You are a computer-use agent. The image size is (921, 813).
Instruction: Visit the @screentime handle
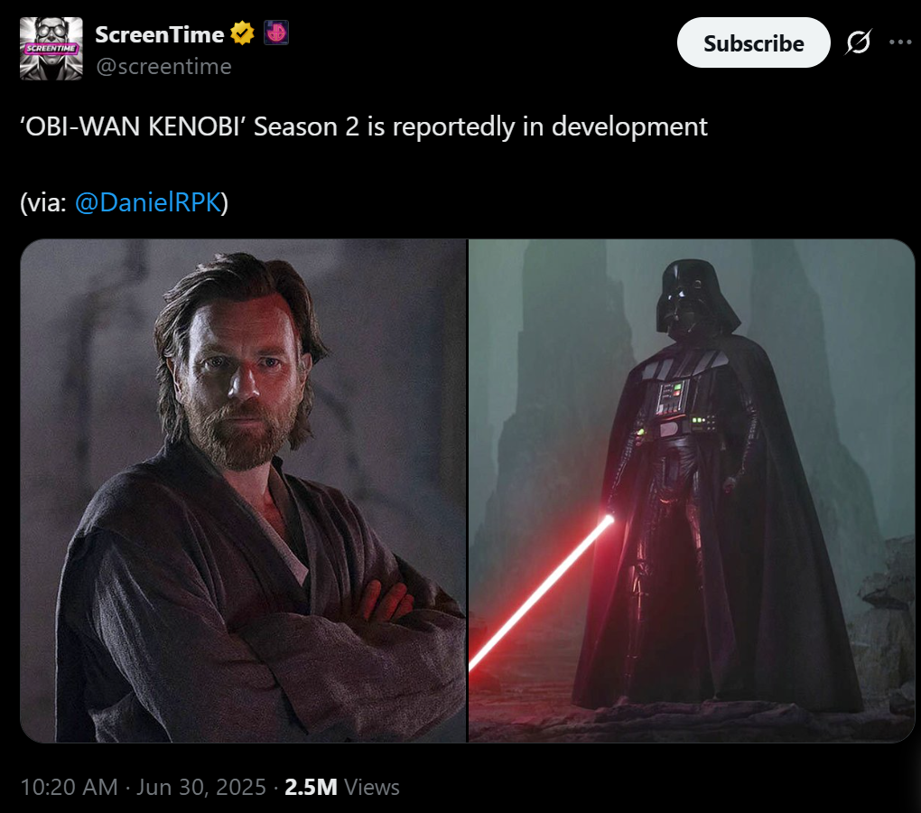163,66
